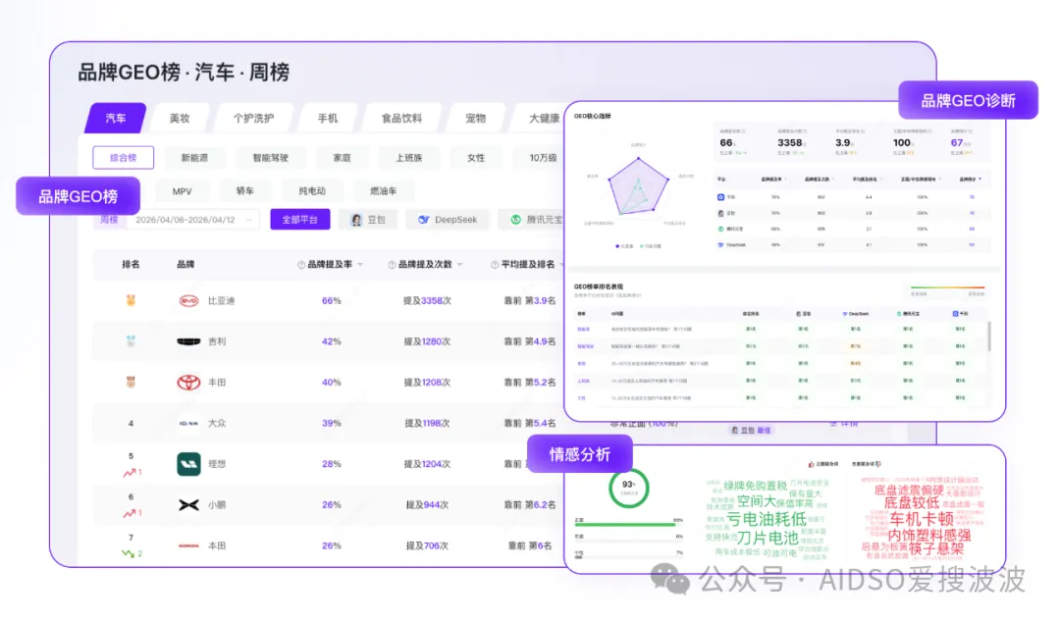
Task: Click the green-to-red ranking gradient legend
Action: [x=947, y=288]
